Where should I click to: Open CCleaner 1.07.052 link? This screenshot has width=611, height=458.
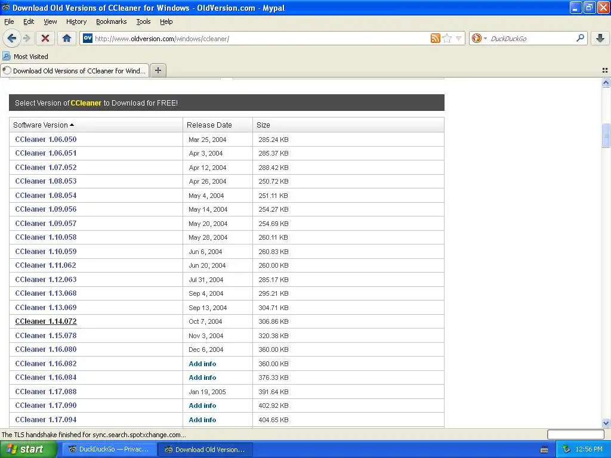[x=45, y=168]
